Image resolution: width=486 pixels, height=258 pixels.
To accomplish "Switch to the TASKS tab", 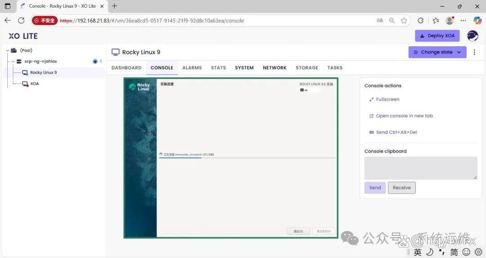I will [335, 67].
